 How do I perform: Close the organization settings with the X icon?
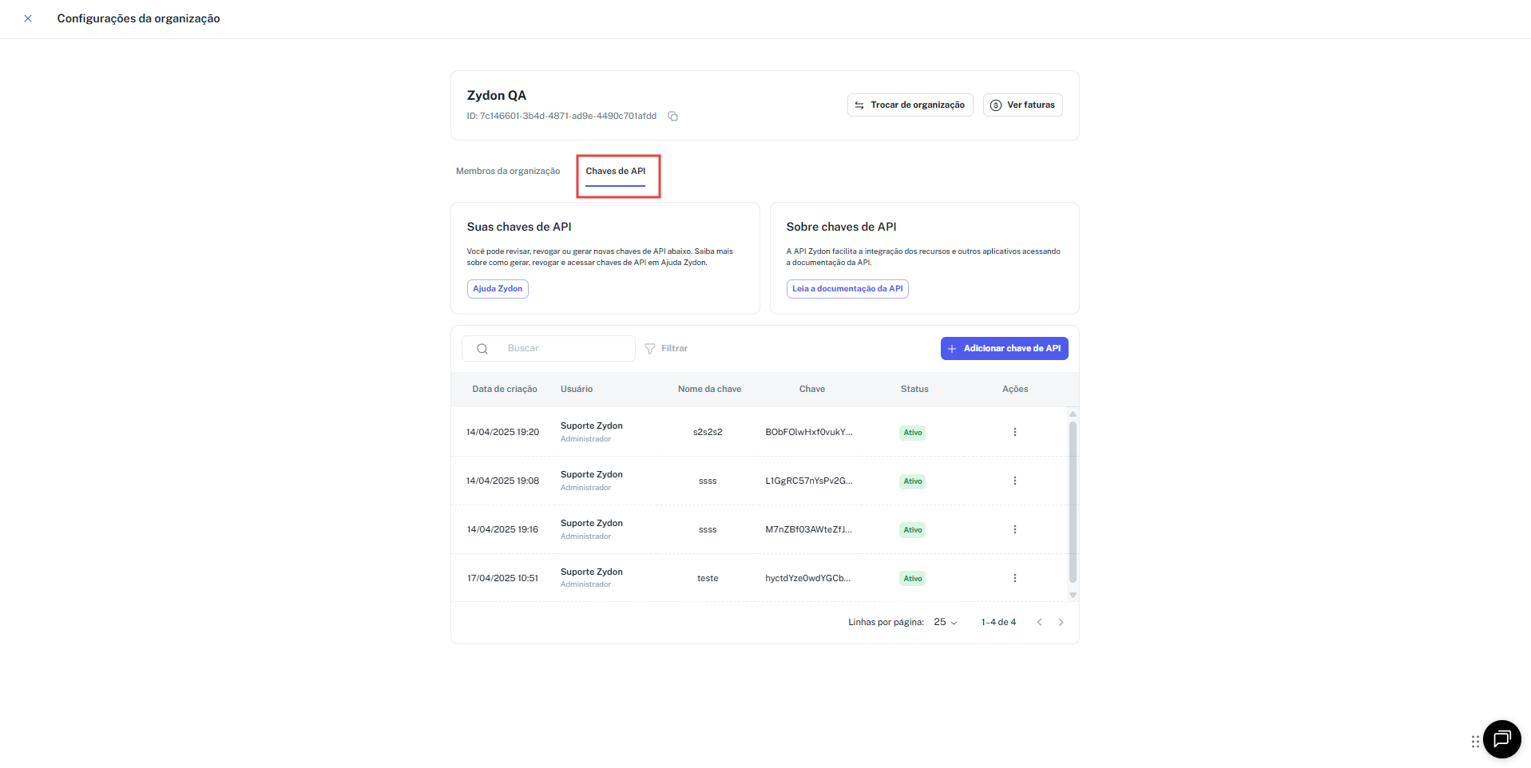tap(28, 18)
